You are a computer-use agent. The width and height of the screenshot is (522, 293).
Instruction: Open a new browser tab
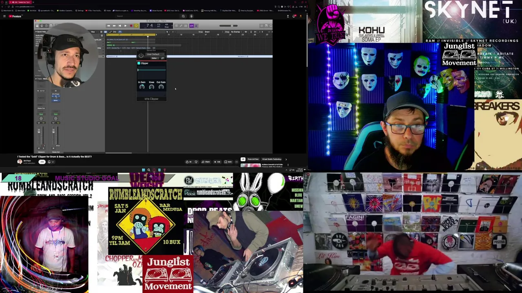point(33,2)
